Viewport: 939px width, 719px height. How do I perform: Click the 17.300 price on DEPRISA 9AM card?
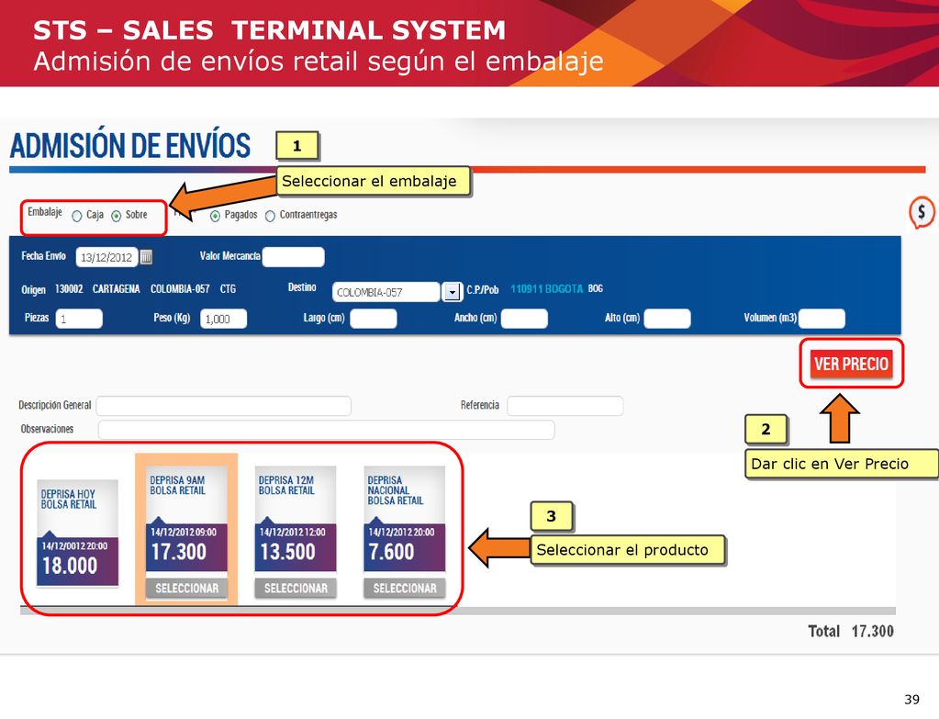click(x=178, y=552)
